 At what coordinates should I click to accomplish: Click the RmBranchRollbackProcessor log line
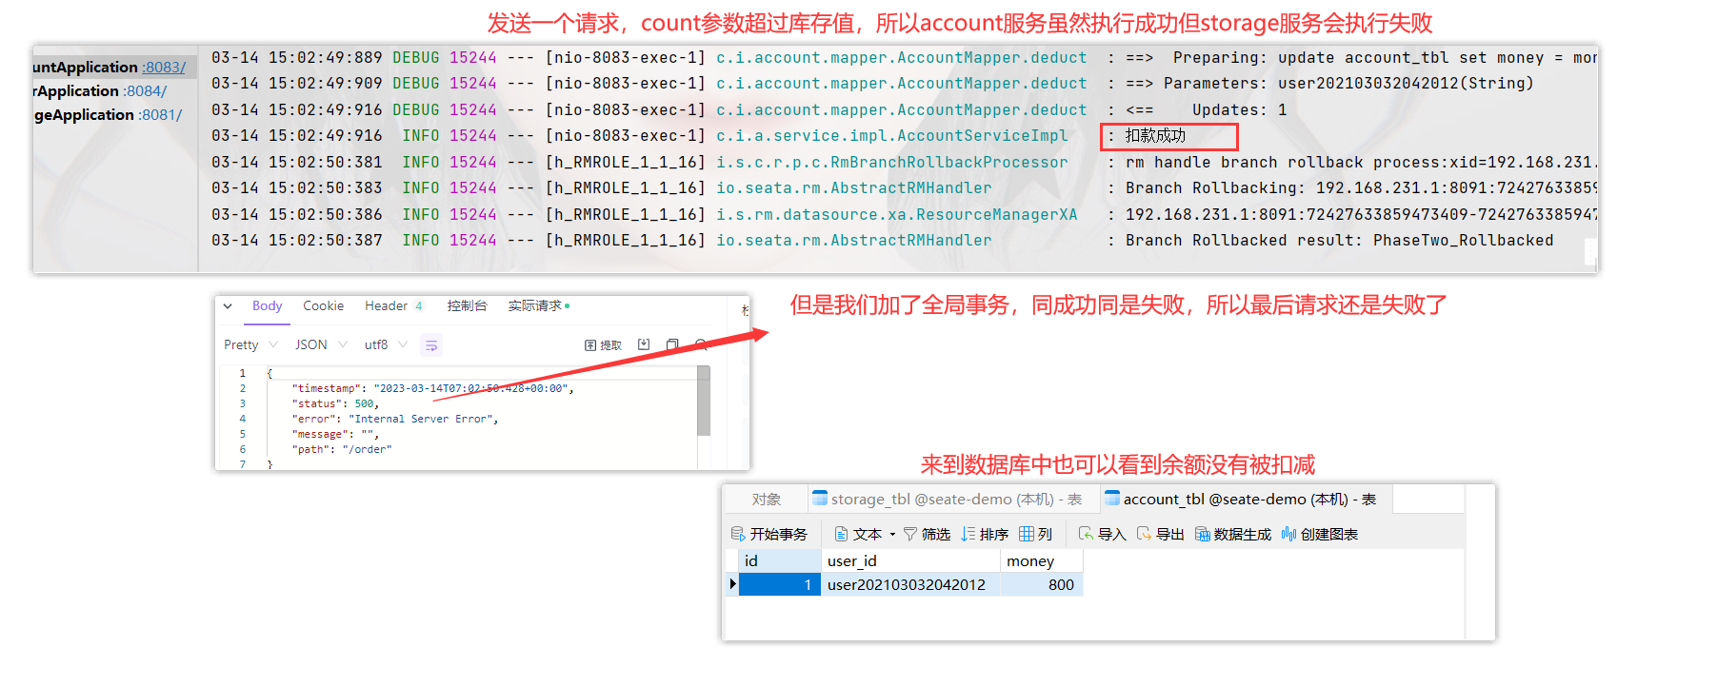coord(902,163)
